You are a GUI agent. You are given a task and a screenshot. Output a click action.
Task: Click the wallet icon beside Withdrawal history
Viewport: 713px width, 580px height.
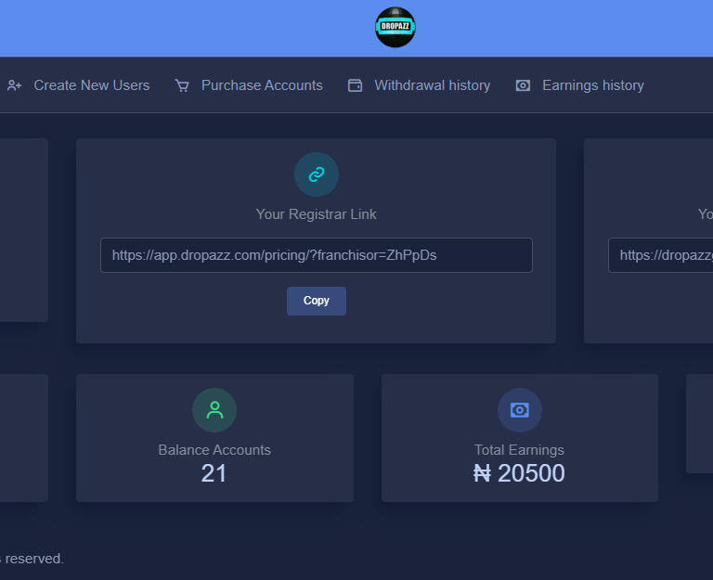pyautogui.click(x=355, y=85)
